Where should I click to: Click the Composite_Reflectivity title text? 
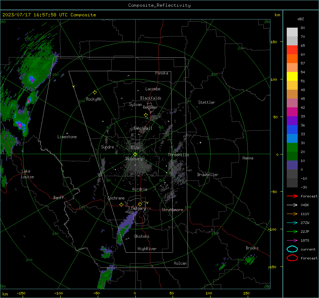click(x=159, y=5)
